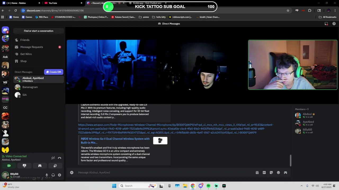Viewport: 339px width, 190px height.
Task: Deafen using the headphones icon
Action: coord(53,175)
